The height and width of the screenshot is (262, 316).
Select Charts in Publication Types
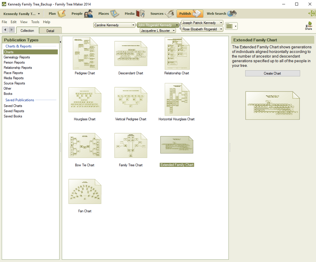[x=31, y=52]
